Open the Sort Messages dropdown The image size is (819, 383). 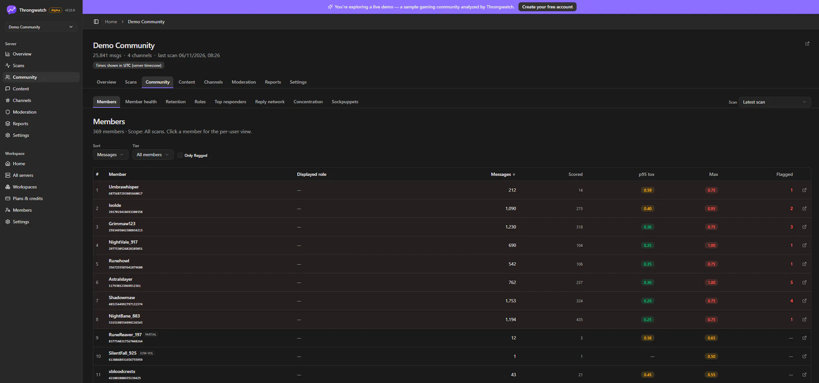click(110, 155)
